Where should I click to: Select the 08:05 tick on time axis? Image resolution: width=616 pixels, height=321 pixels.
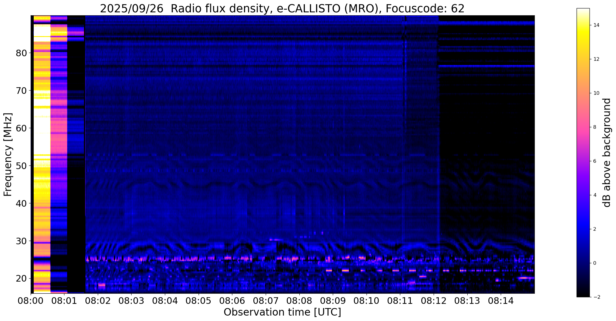pos(198,301)
